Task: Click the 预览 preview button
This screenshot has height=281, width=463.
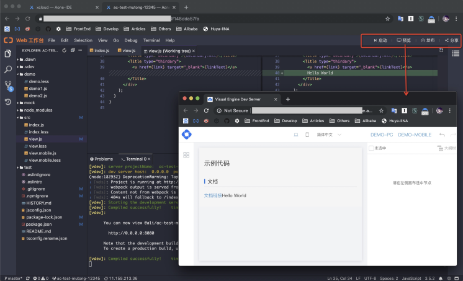Action: (404, 40)
